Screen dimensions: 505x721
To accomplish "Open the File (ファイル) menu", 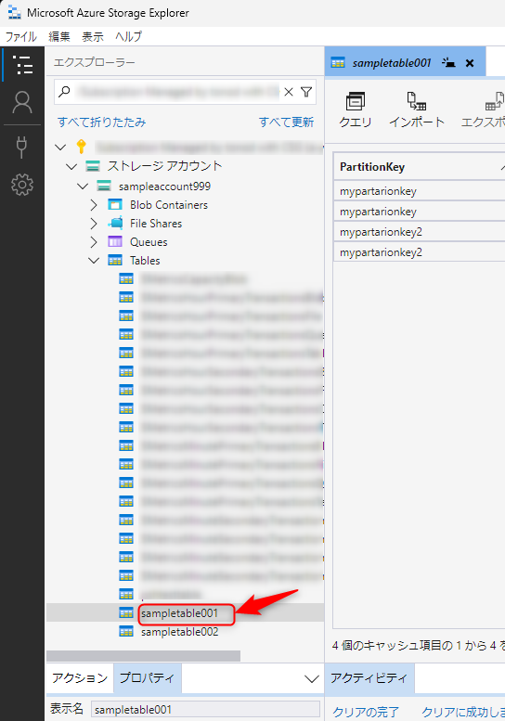I will point(21,36).
